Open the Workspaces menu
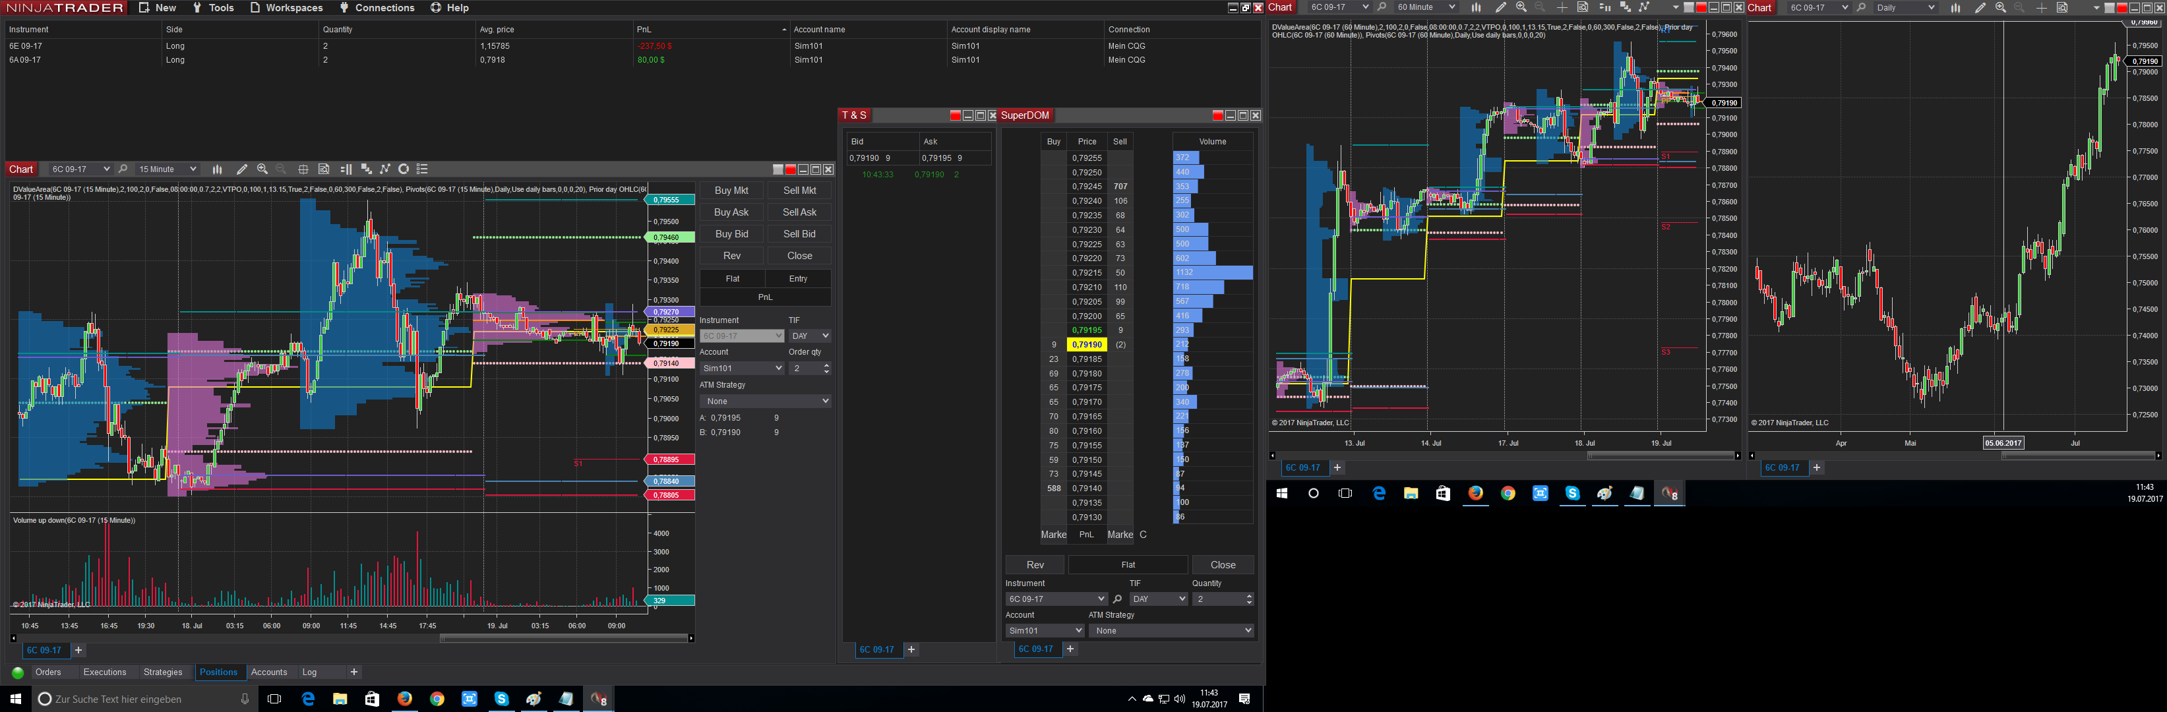The width and height of the screenshot is (2167, 712). tap(287, 7)
